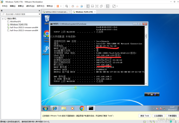
Task: Click the cmd taskbar button
Action: 91,108
